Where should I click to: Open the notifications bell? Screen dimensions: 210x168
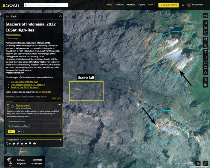(183, 5)
